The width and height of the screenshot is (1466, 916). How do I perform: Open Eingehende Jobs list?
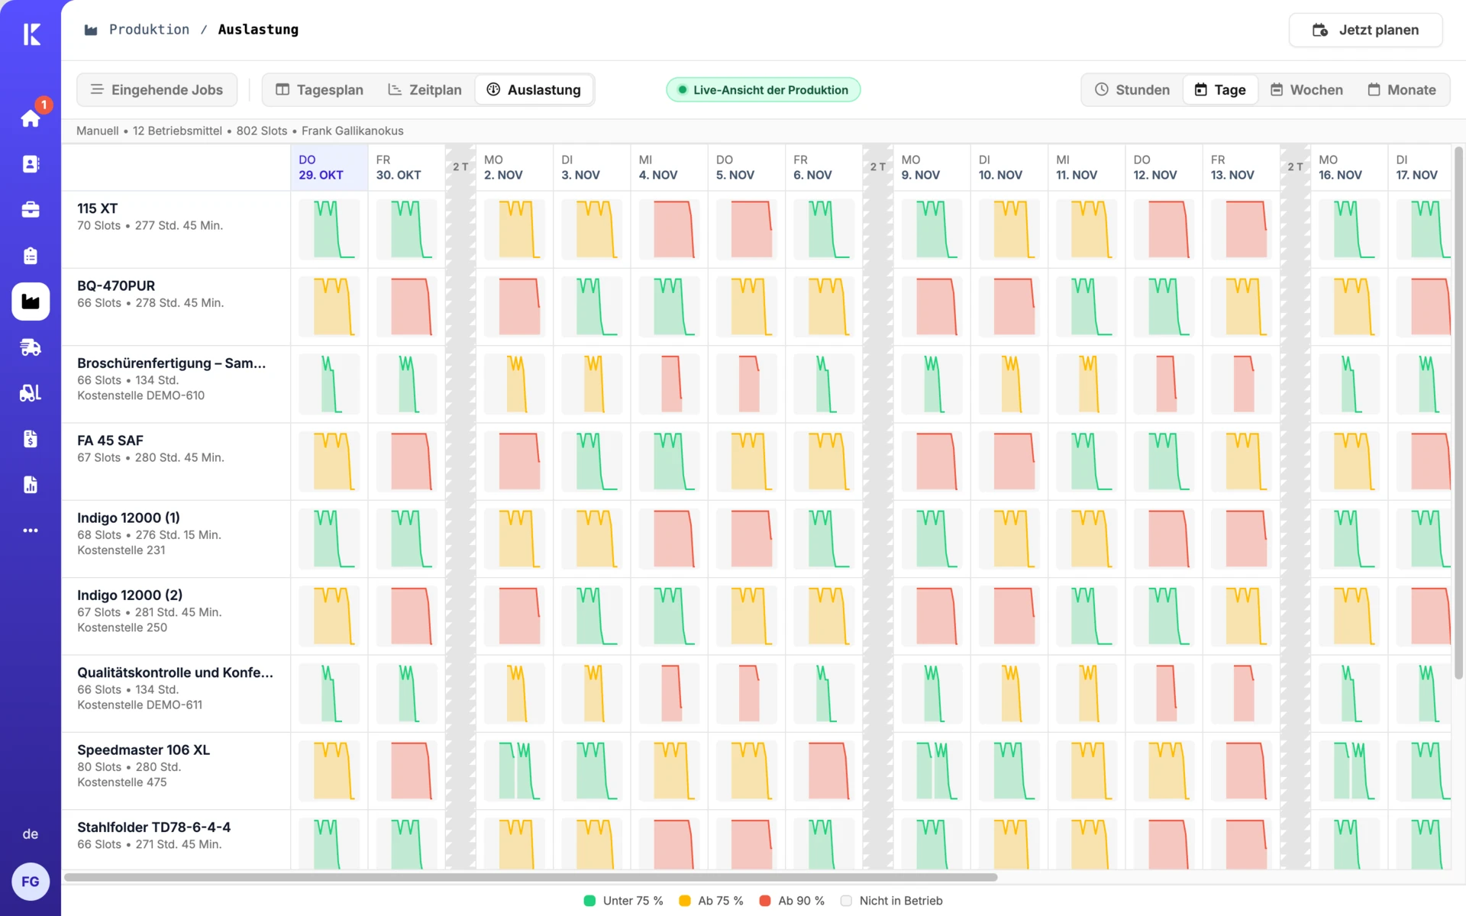pyautogui.click(x=157, y=90)
